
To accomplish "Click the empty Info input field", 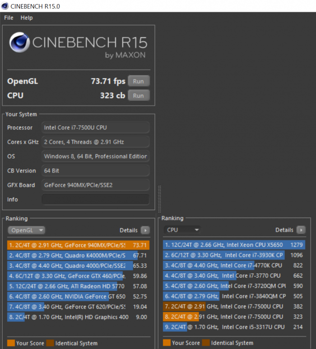I will point(95,199).
